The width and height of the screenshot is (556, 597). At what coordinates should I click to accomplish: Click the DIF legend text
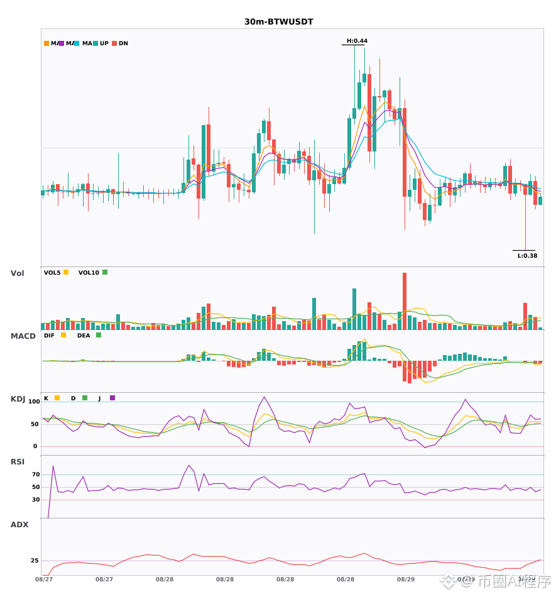coord(49,336)
